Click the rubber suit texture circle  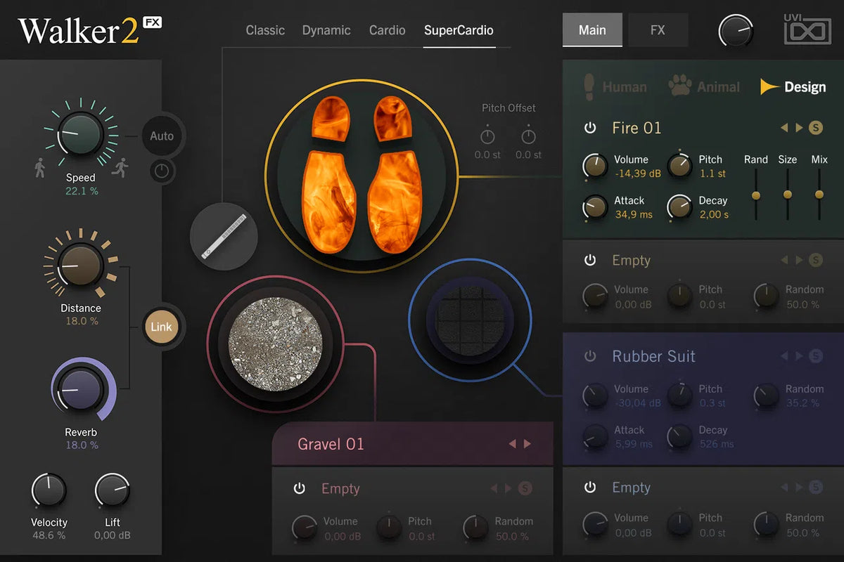tap(471, 320)
